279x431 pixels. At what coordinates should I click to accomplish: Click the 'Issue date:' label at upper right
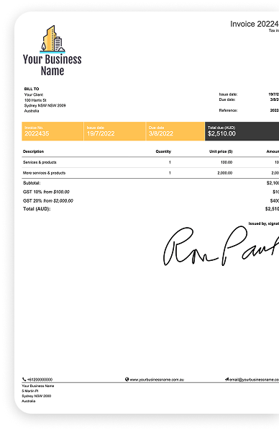tap(228, 94)
